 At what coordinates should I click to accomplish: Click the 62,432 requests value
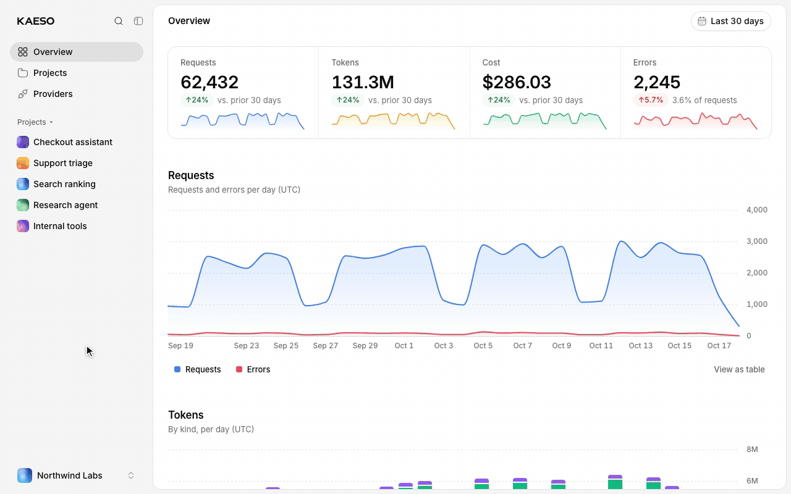point(209,82)
